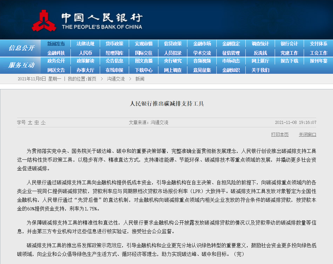Open 宏观审慎 in the navigation bar

(144, 44)
